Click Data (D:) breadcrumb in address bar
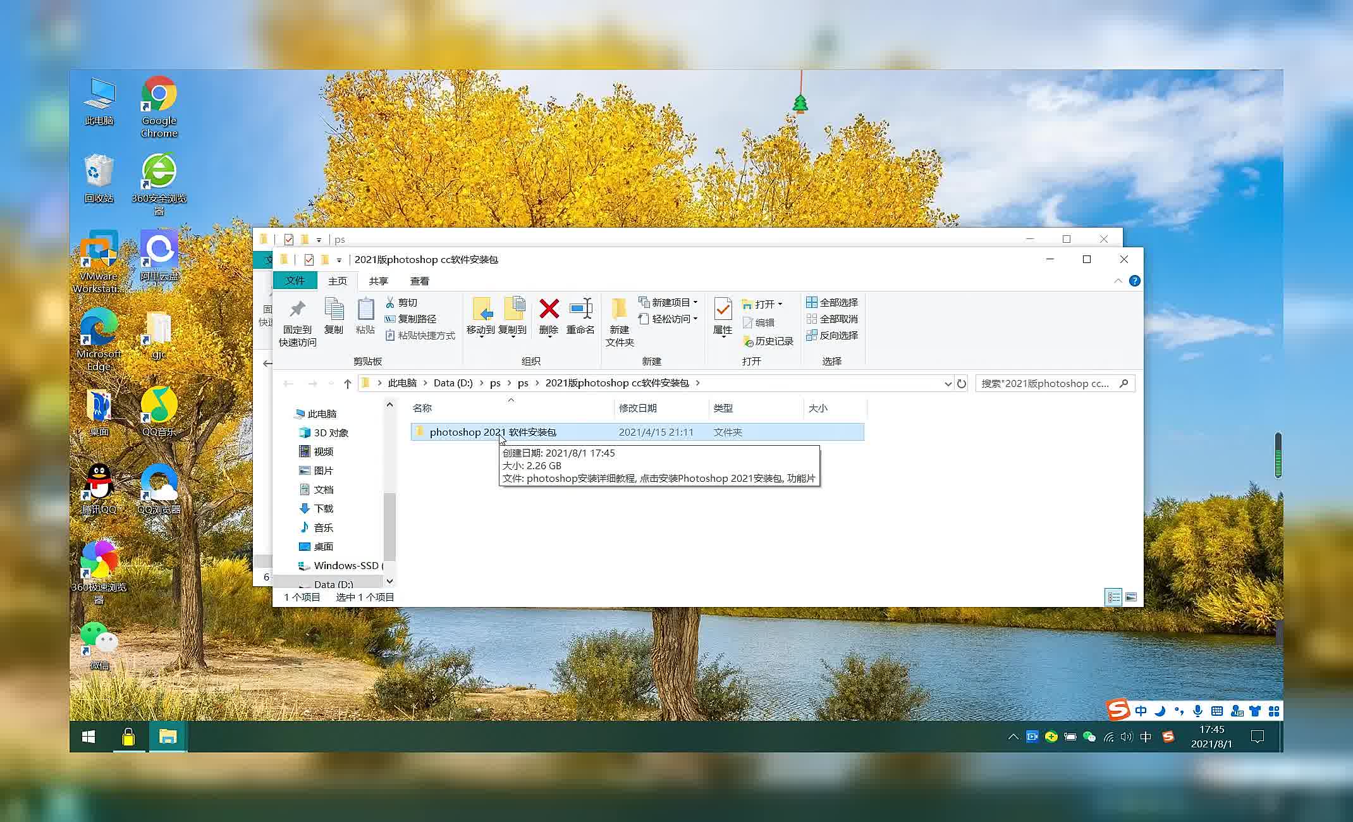 (453, 383)
